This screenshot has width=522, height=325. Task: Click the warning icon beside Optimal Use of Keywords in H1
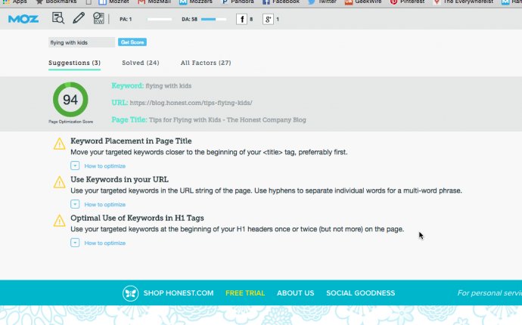click(60, 221)
